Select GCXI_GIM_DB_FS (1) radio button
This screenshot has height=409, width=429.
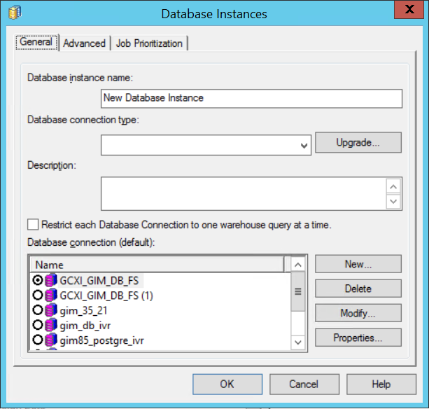click(x=38, y=296)
